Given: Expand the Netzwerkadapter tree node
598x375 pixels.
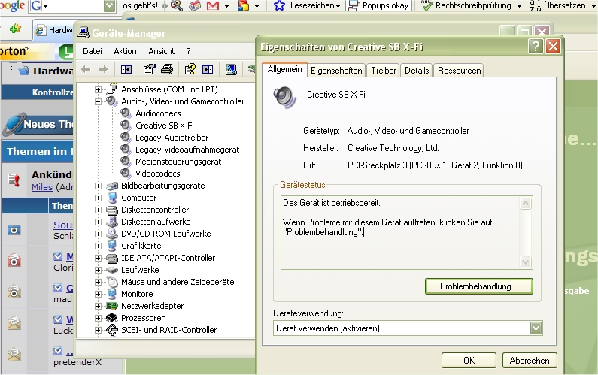Looking at the screenshot, I should coord(98,306).
